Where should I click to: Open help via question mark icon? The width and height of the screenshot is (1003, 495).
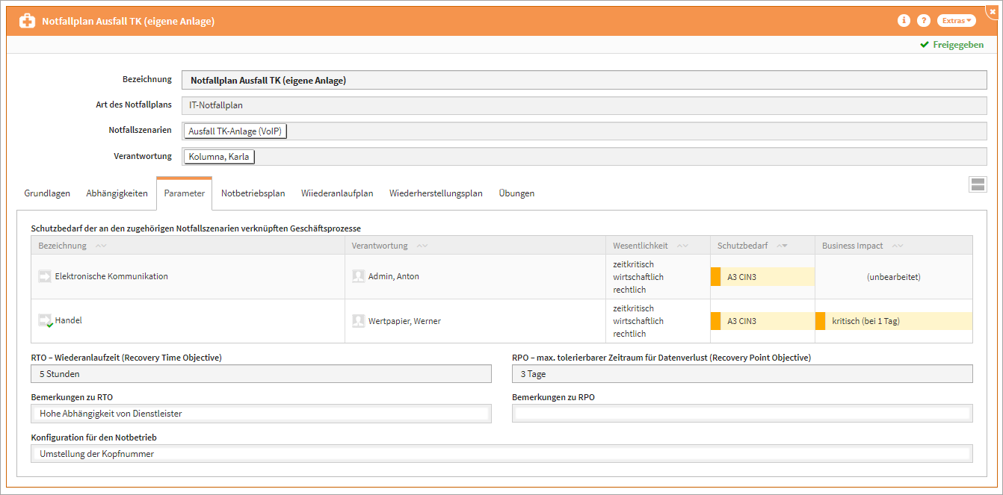(x=924, y=21)
